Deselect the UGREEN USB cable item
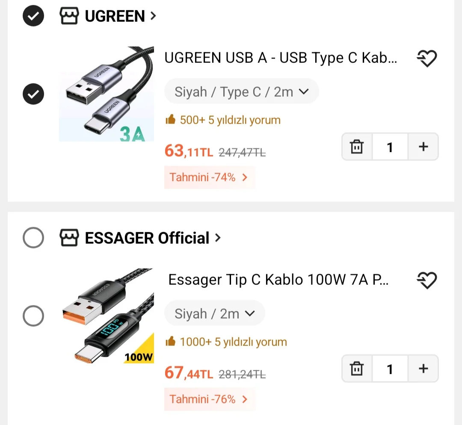462x425 pixels. point(33,94)
